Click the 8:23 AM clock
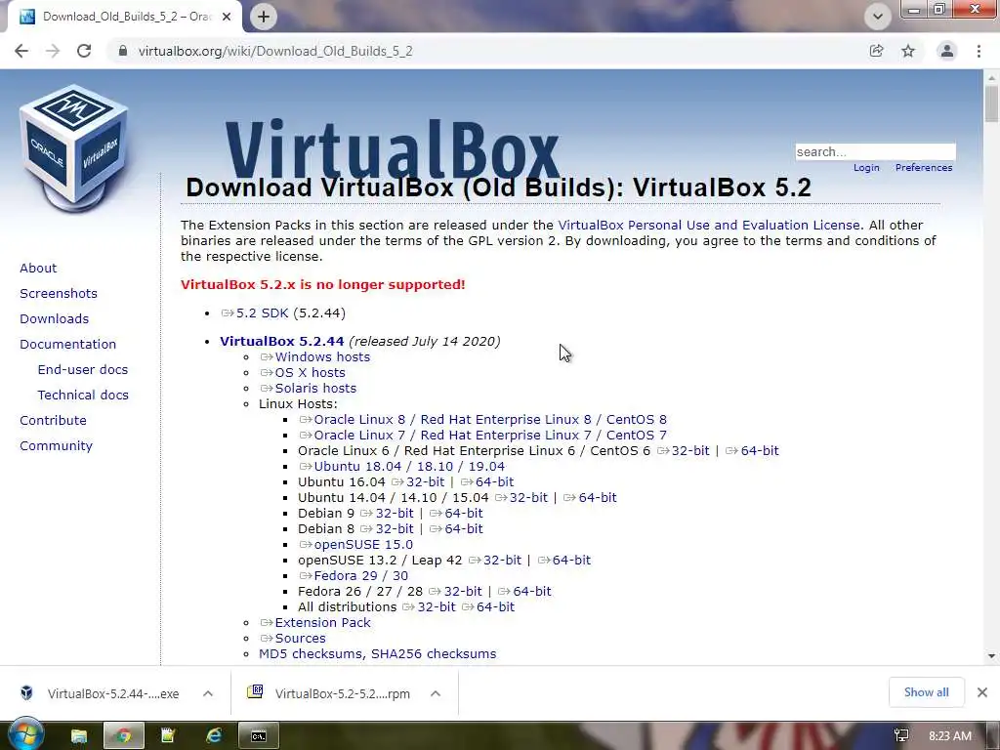The width and height of the screenshot is (1000, 750). pyautogui.click(x=949, y=736)
